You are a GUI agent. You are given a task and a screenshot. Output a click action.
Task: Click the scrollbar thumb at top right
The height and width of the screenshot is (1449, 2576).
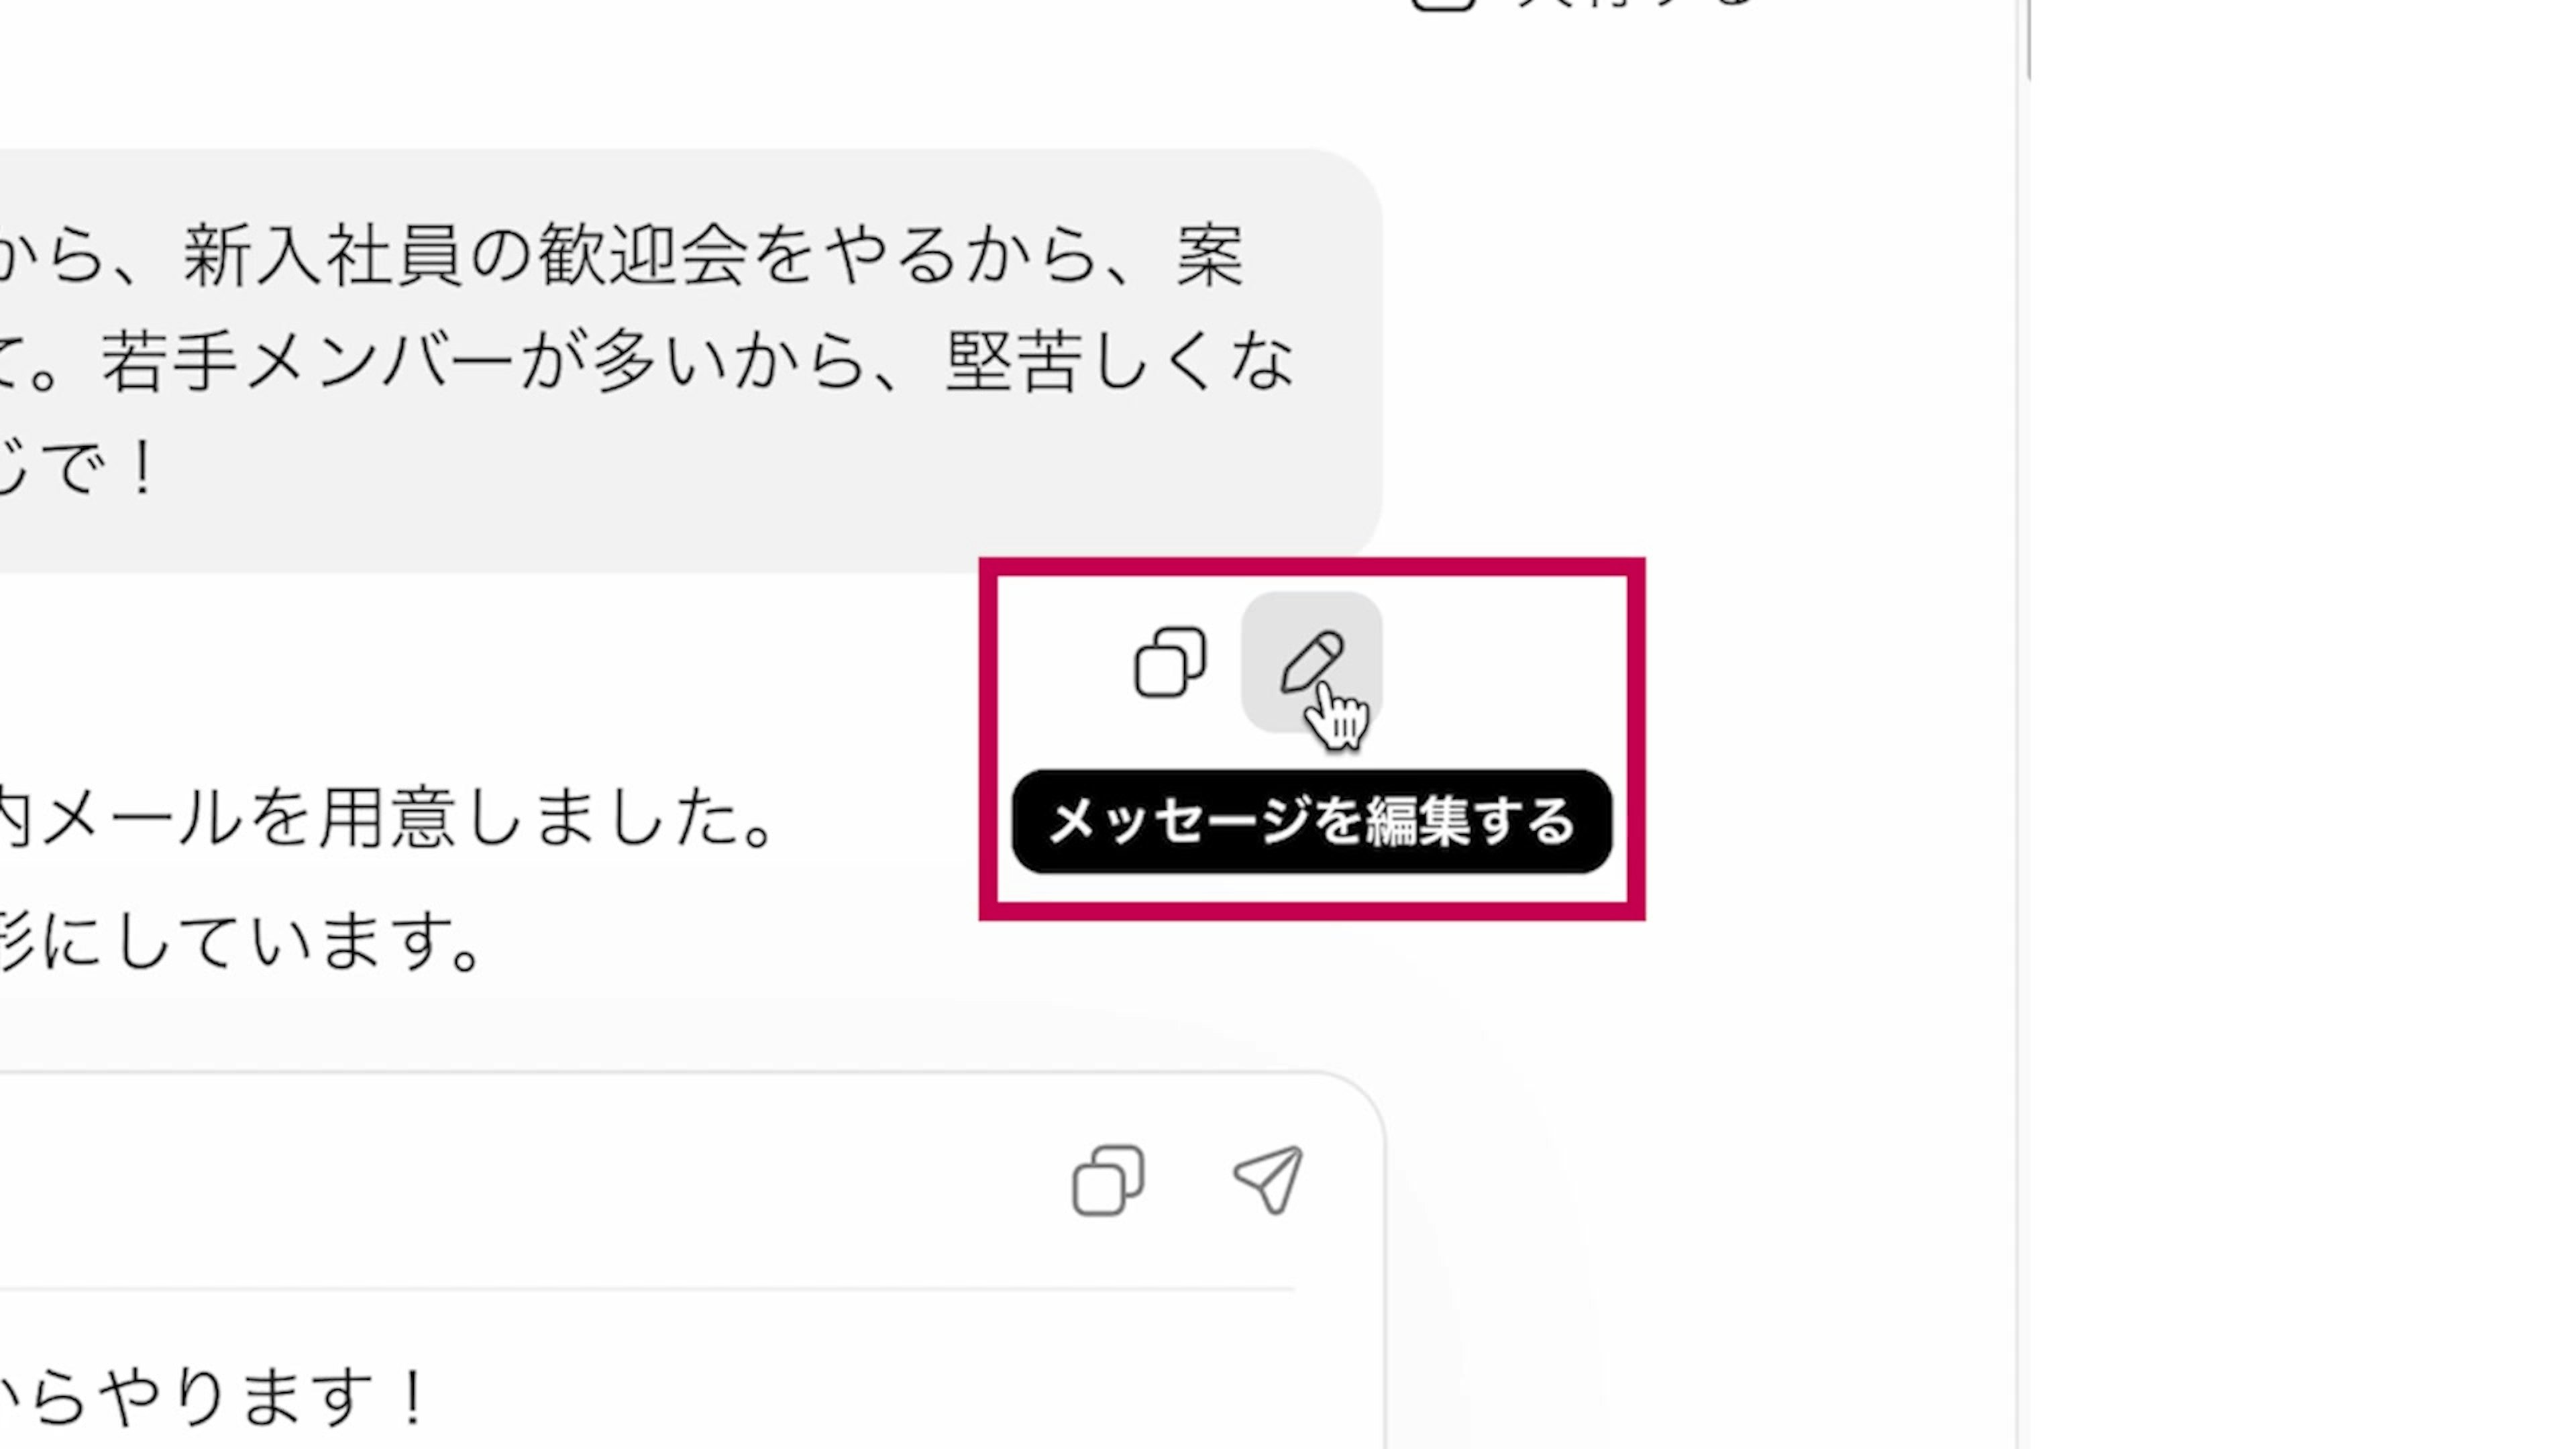click(x=2028, y=38)
